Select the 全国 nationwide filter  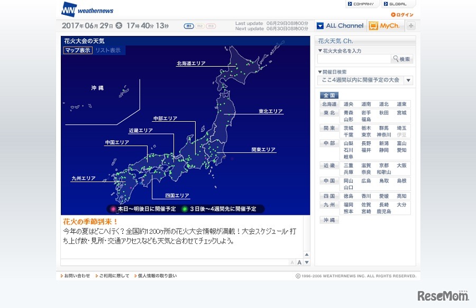[329, 95]
